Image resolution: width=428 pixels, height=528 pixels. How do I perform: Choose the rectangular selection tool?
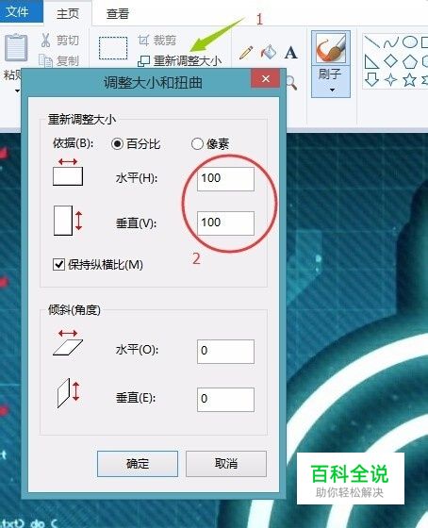[113, 48]
